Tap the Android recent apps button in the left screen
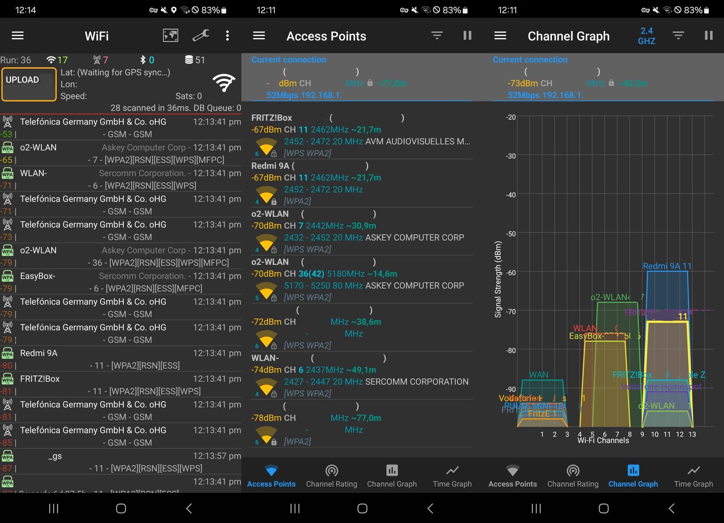724x523 pixels. click(54, 508)
